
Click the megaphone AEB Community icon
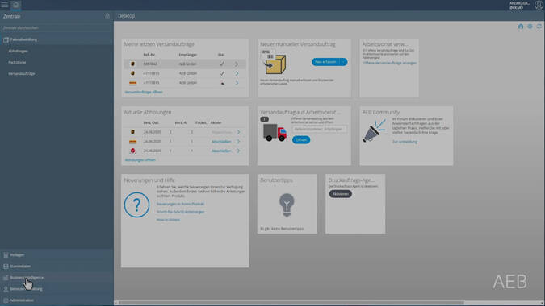pyautogui.click(x=374, y=130)
